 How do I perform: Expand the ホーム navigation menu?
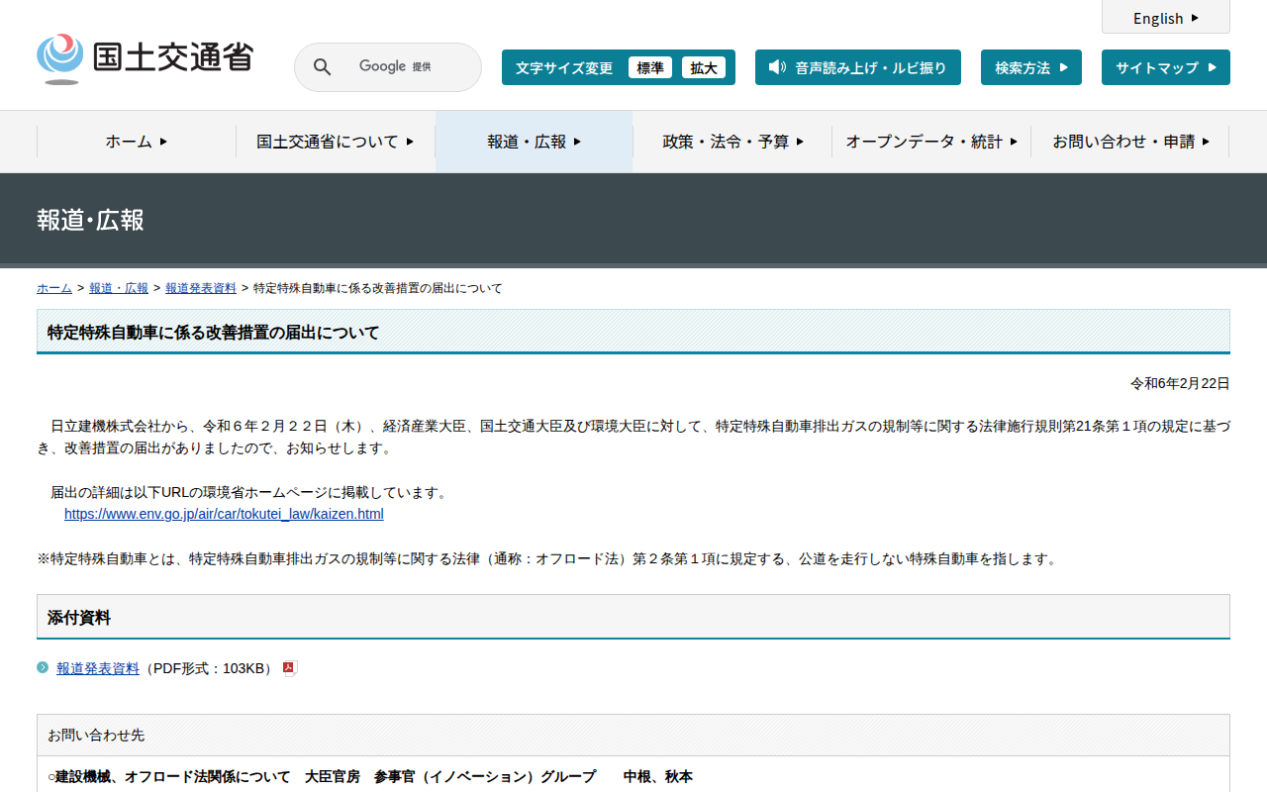coord(137,142)
